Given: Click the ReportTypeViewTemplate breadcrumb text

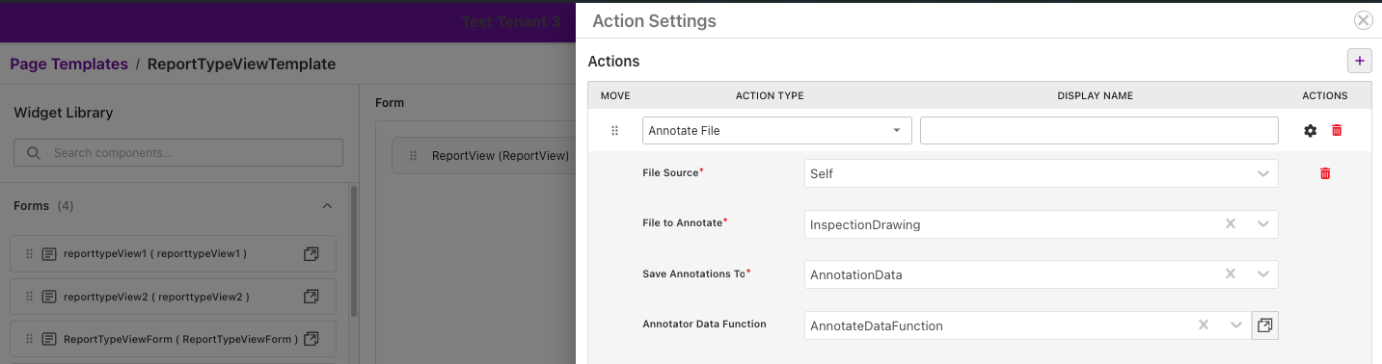Looking at the screenshot, I should (241, 65).
